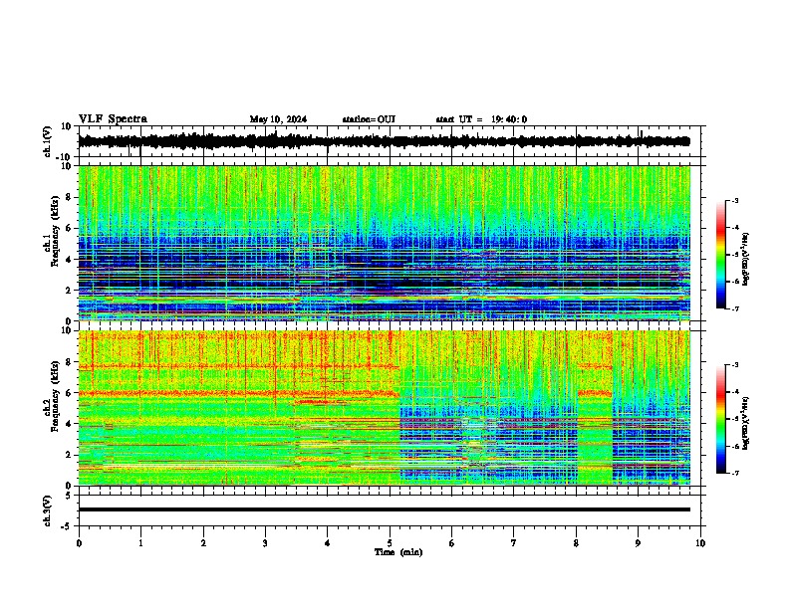The width and height of the screenshot is (789, 609).
Task: Click the date 'May 10, 2024'
Action: coord(278,119)
